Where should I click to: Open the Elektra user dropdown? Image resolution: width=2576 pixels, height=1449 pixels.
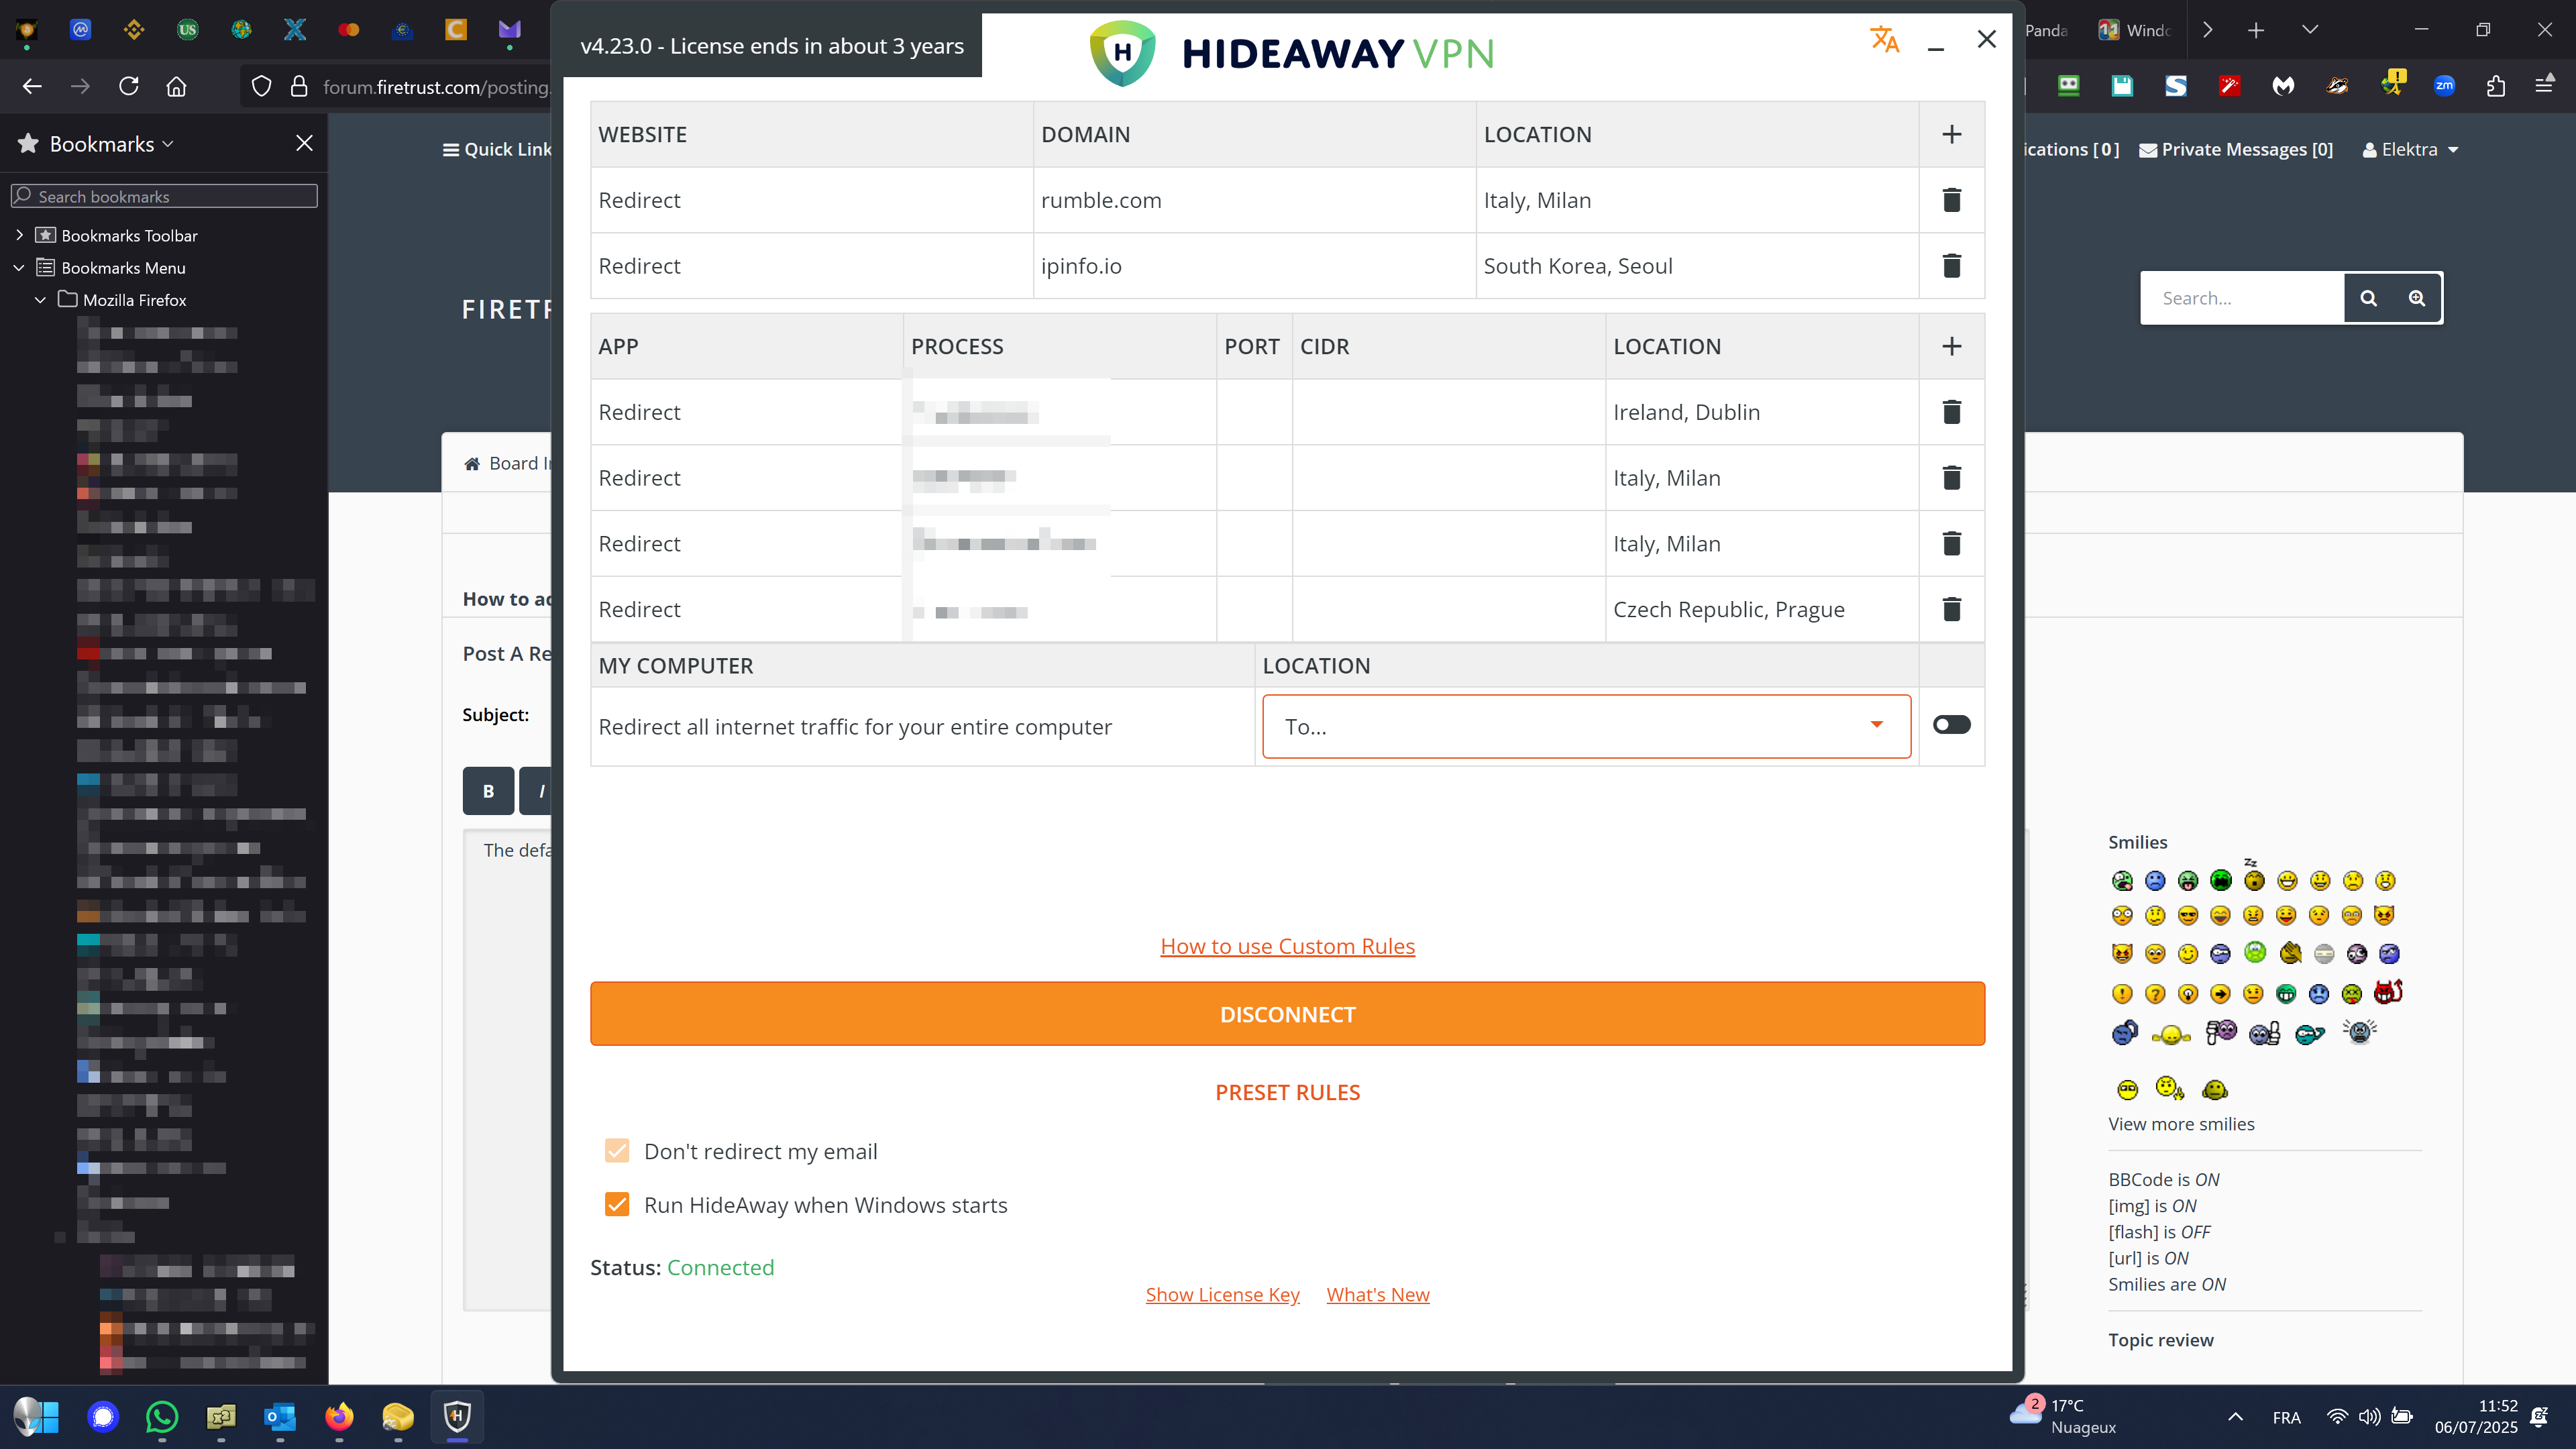(2410, 149)
